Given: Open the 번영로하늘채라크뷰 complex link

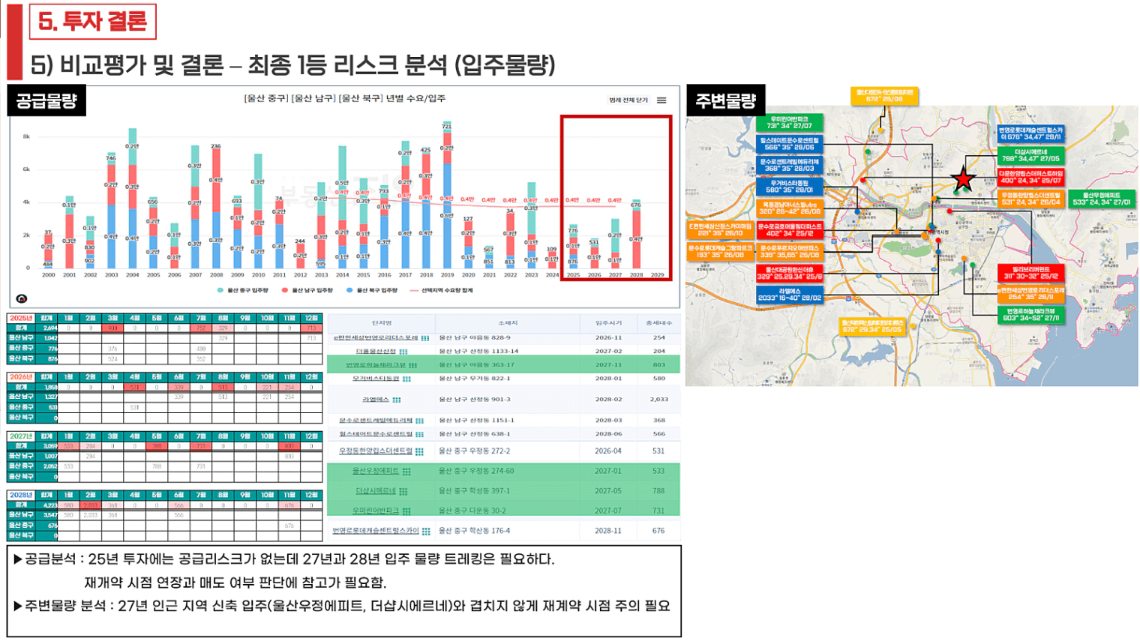Looking at the screenshot, I should 376,365.
